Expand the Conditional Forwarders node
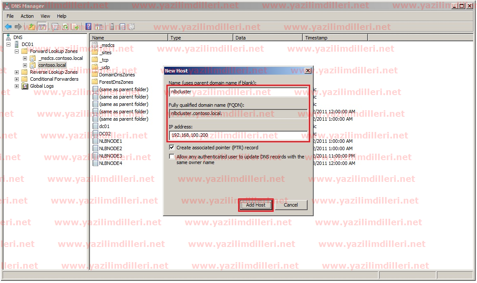 pos(17,79)
